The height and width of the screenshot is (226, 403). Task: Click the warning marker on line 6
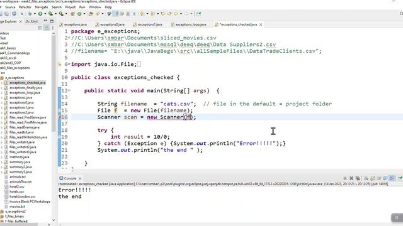coord(60,64)
